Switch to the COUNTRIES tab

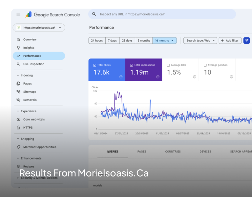(x=173, y=151)
